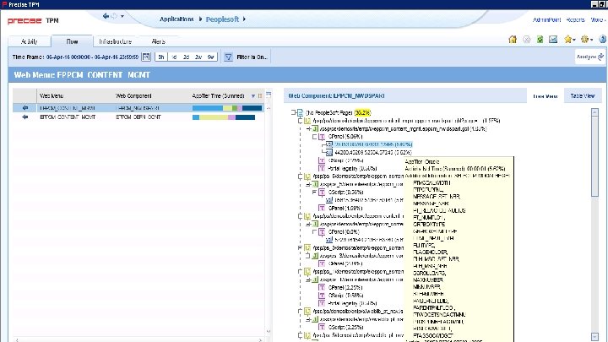Navigate back with the blue arrow
This screenshot has width=608, height=342.
tap(106, 16)
